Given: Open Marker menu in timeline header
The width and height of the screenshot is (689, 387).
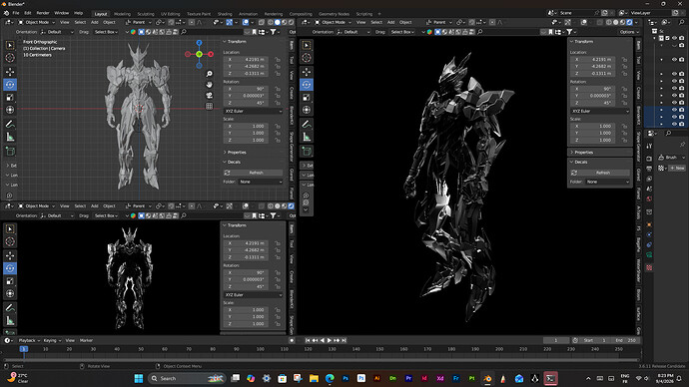Looking at the screenshot, I should coord(86,340).
